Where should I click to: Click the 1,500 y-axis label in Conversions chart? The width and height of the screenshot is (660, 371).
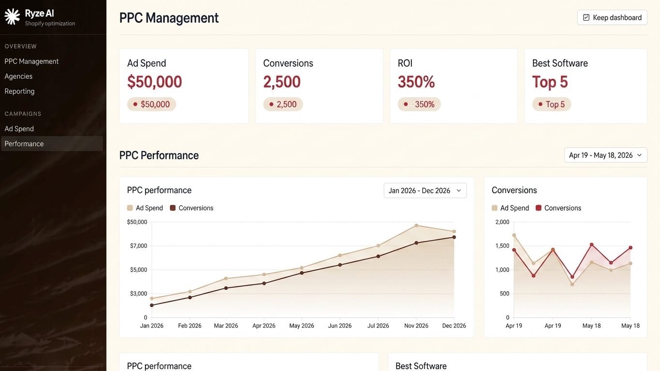tap(502, 246)
